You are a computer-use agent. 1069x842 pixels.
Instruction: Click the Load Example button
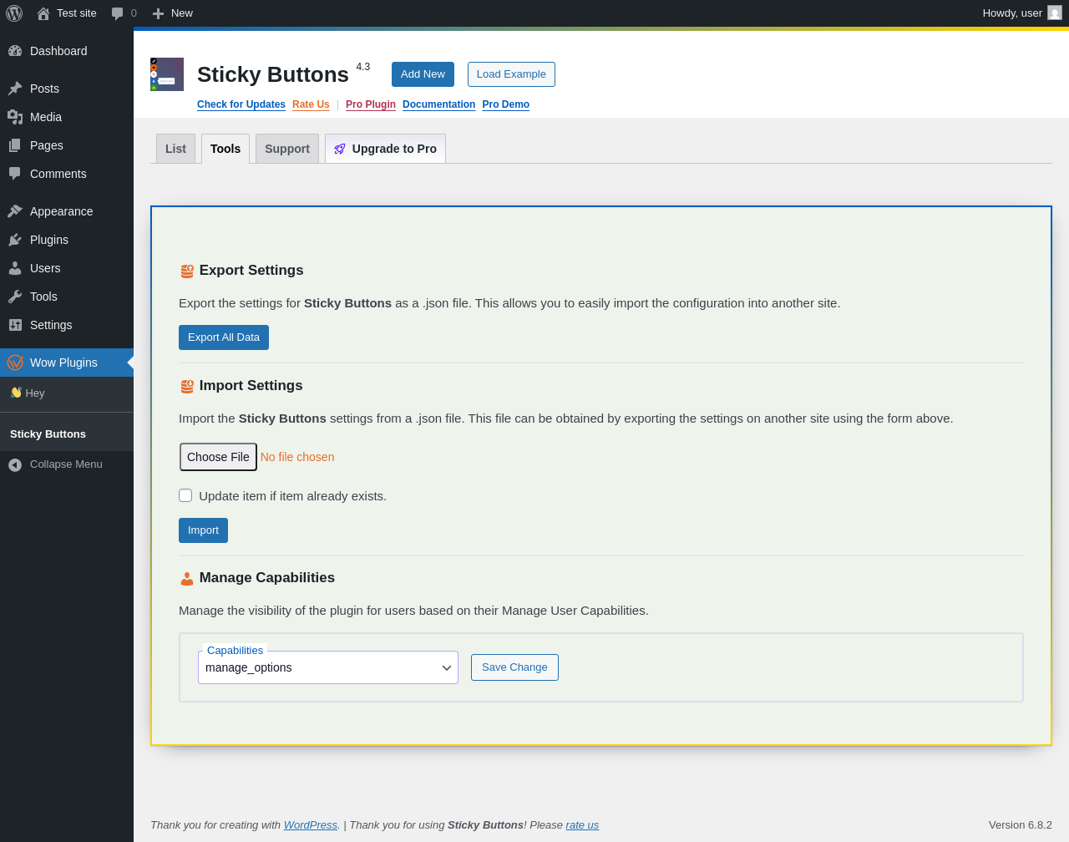point(511,74)
